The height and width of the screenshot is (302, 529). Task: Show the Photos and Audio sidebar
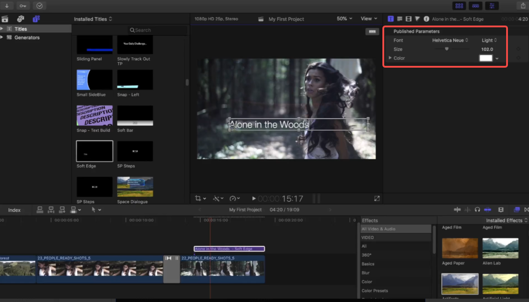[x=21, y=19]
